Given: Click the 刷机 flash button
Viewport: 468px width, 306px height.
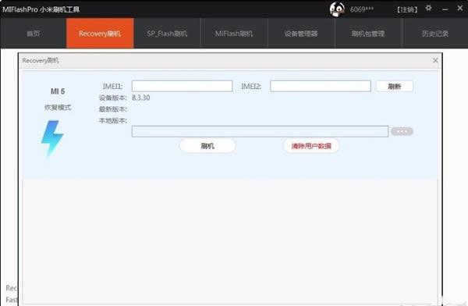Looking at the screenshot, I should point(207,146).
